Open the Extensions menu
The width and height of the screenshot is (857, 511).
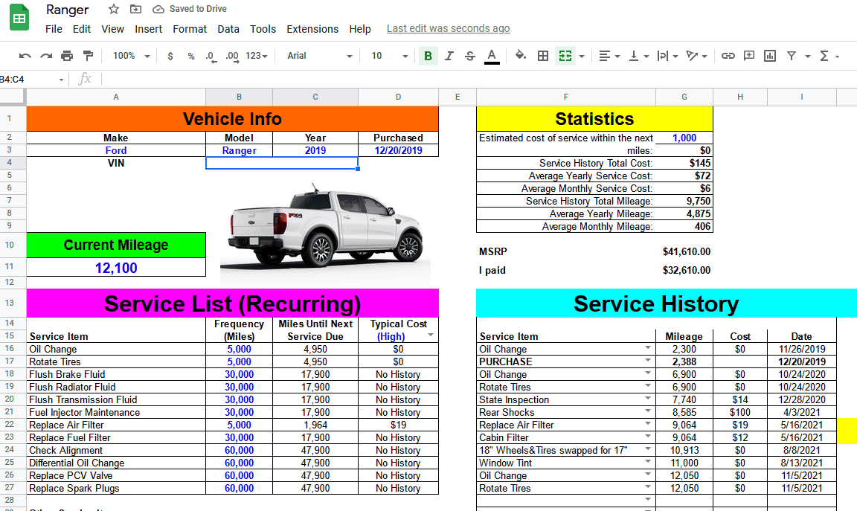[x=312, y=29]
